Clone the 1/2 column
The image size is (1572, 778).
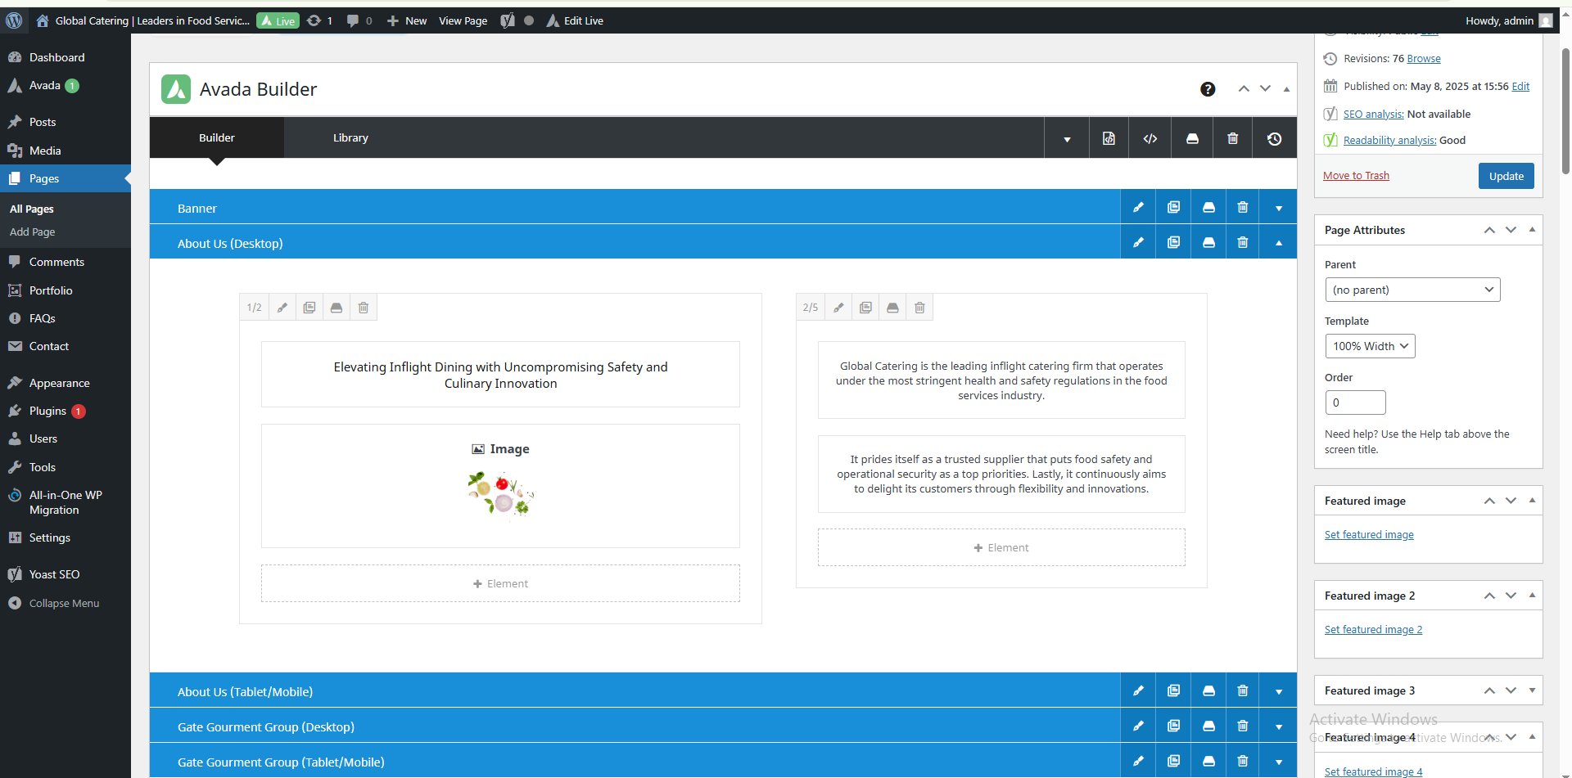[x=309, y=308]
